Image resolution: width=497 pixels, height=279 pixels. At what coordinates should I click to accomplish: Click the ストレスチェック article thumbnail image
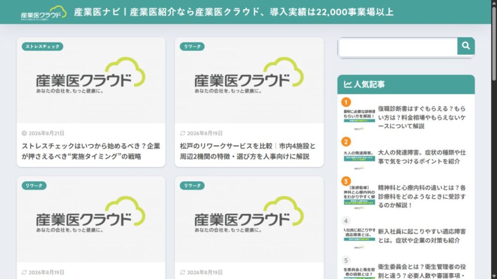click(91, 80)
